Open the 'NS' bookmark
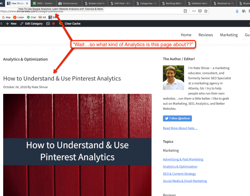This screenshot has width=250, height=196. pos(42,17)
